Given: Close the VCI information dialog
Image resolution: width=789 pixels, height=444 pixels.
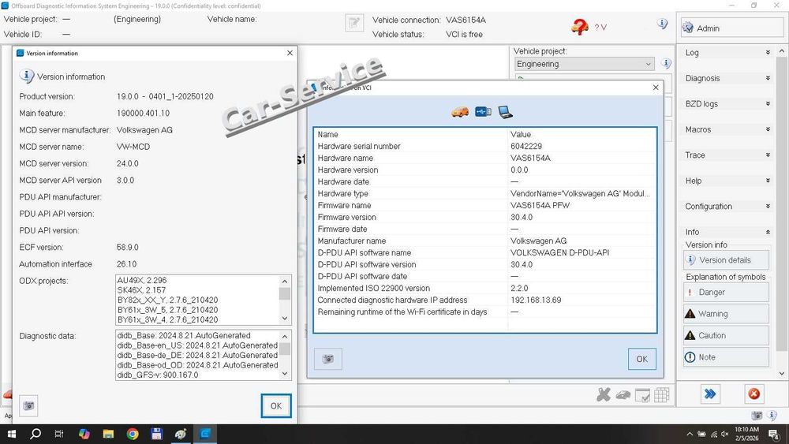Looking at the screenshot, I should (x=656, y=88).
